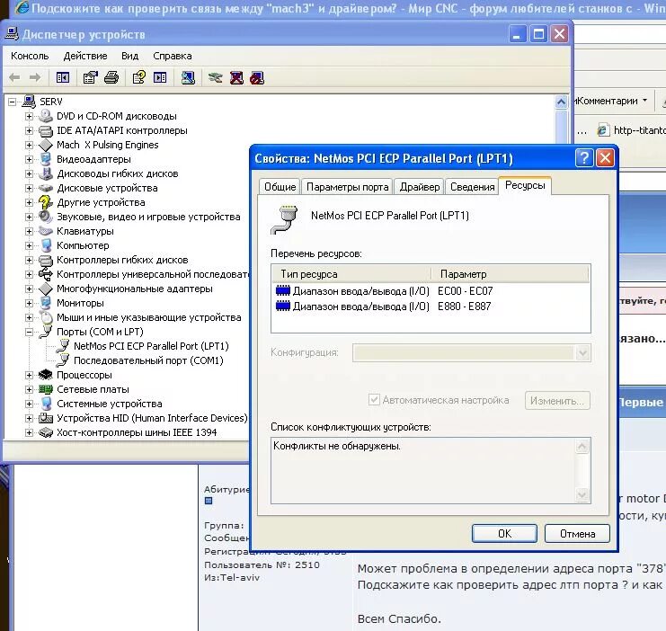Image resolution: width=666 pixels, height=631 pixels.
Task: Select Звуковые, видео и игровые устройства icon
Action: pyautogui.click(x=46, y=217)
